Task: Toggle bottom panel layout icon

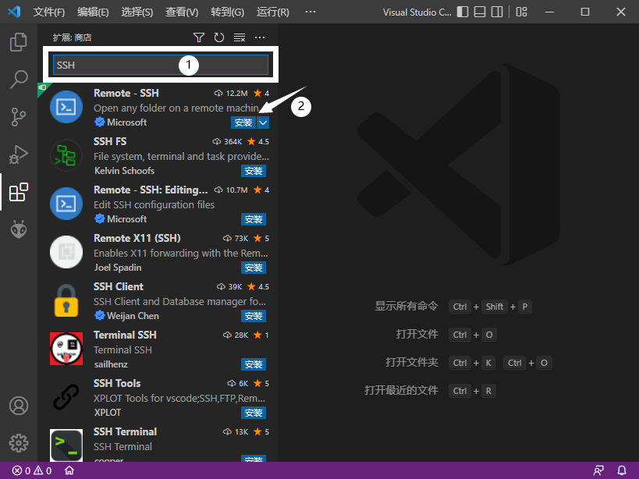Action: tap(480, 12)
